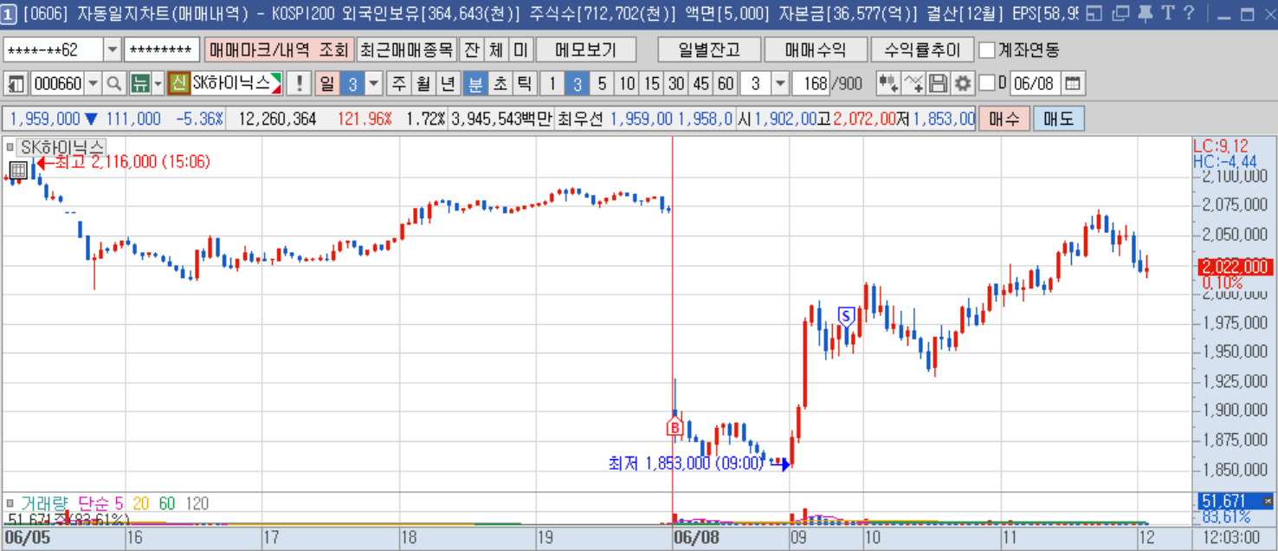1278x551 pixels.
Task: Select the 초 second period toggle
Action: (500, 84)
